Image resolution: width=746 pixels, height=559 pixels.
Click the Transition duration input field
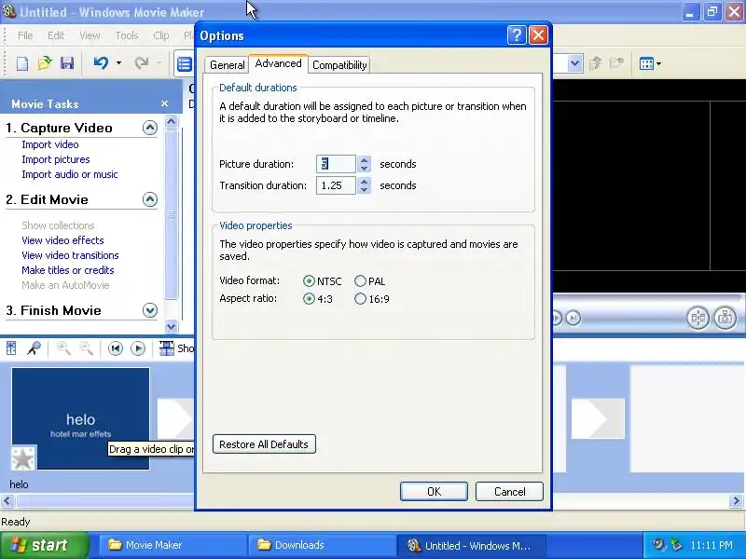coord(336,185)
